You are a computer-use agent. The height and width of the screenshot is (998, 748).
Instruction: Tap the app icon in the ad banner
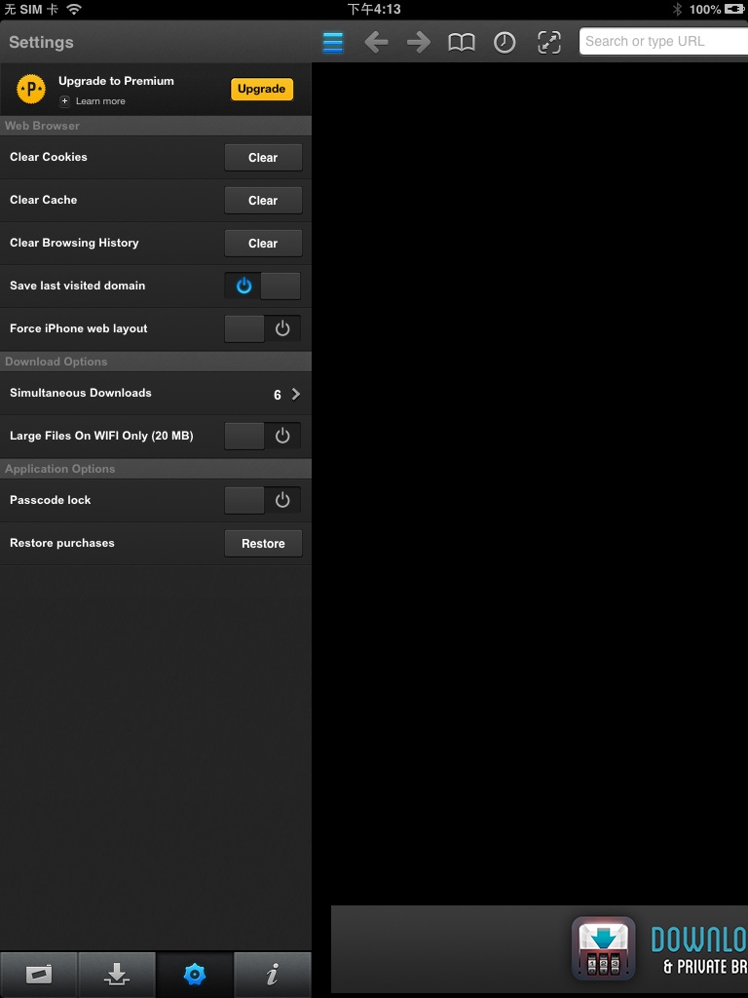603,948
